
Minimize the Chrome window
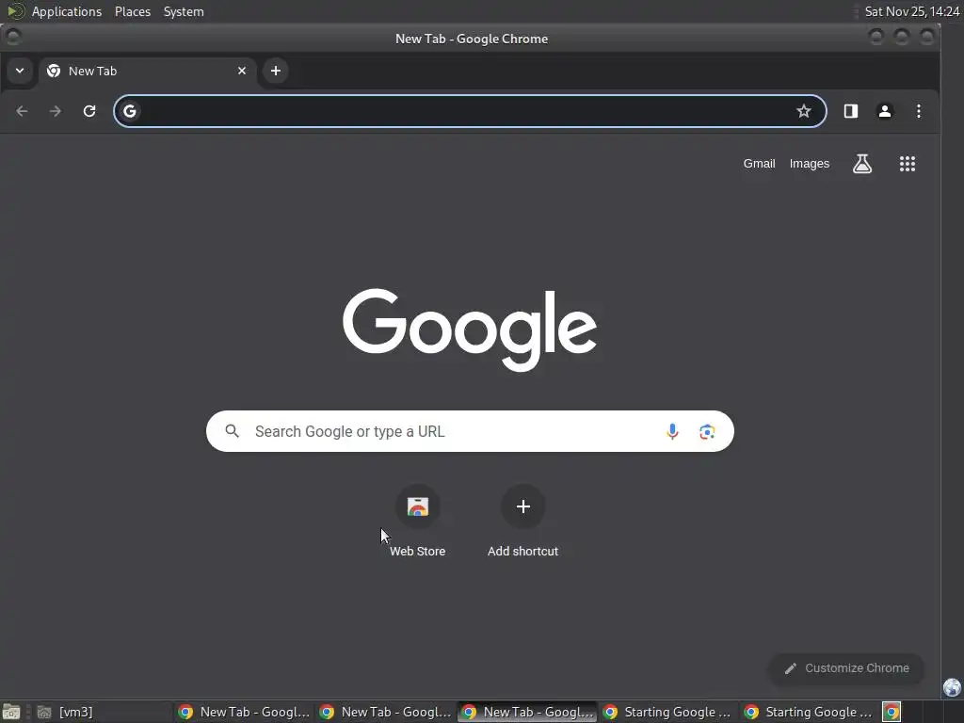(876, 38)
